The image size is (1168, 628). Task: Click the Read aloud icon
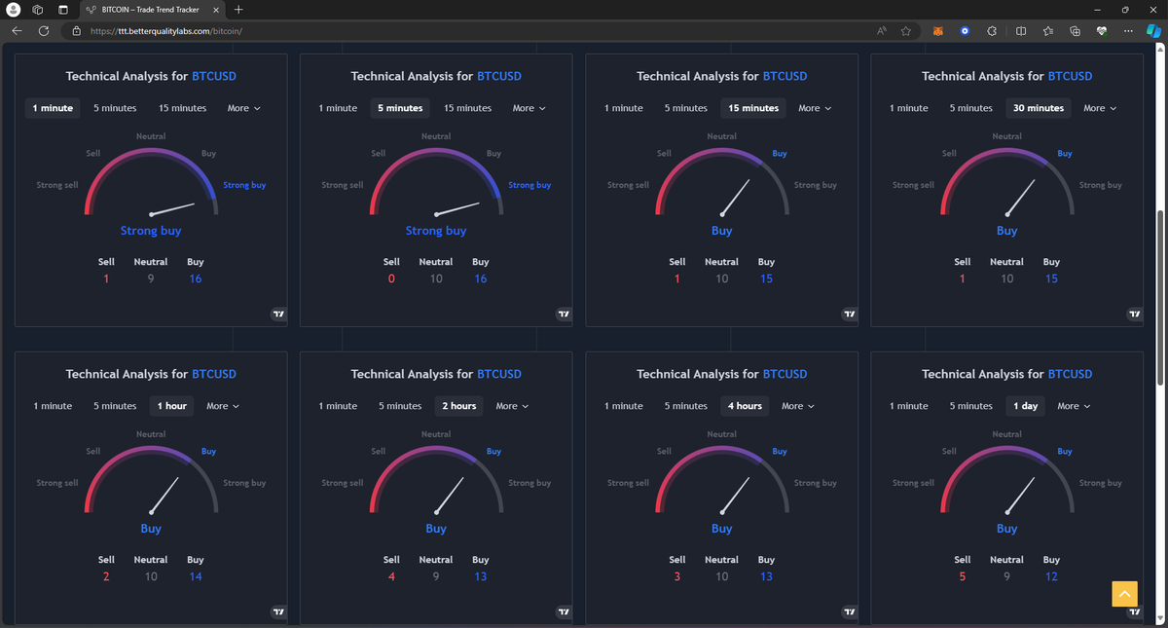tap(882, 31)
